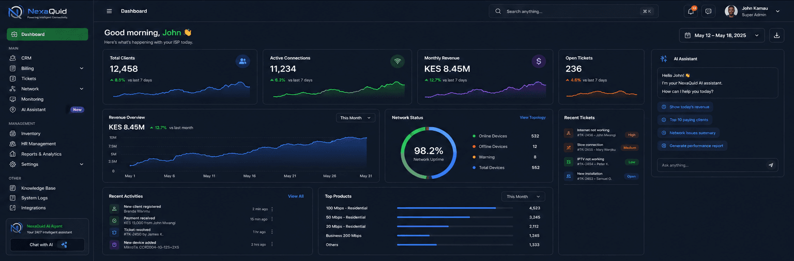Click the Monitoring sidebar icon
Viewport: 794px width, 261px height.
pyautogui.click(x=12, y=99)
